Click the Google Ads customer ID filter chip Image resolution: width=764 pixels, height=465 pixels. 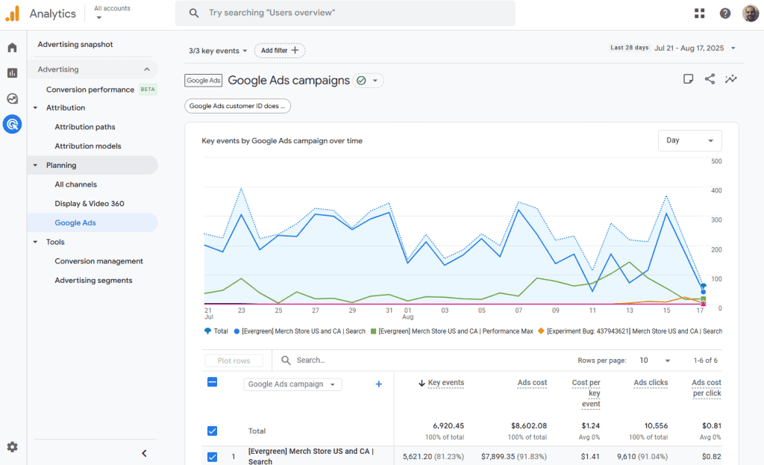click(237, 106)
